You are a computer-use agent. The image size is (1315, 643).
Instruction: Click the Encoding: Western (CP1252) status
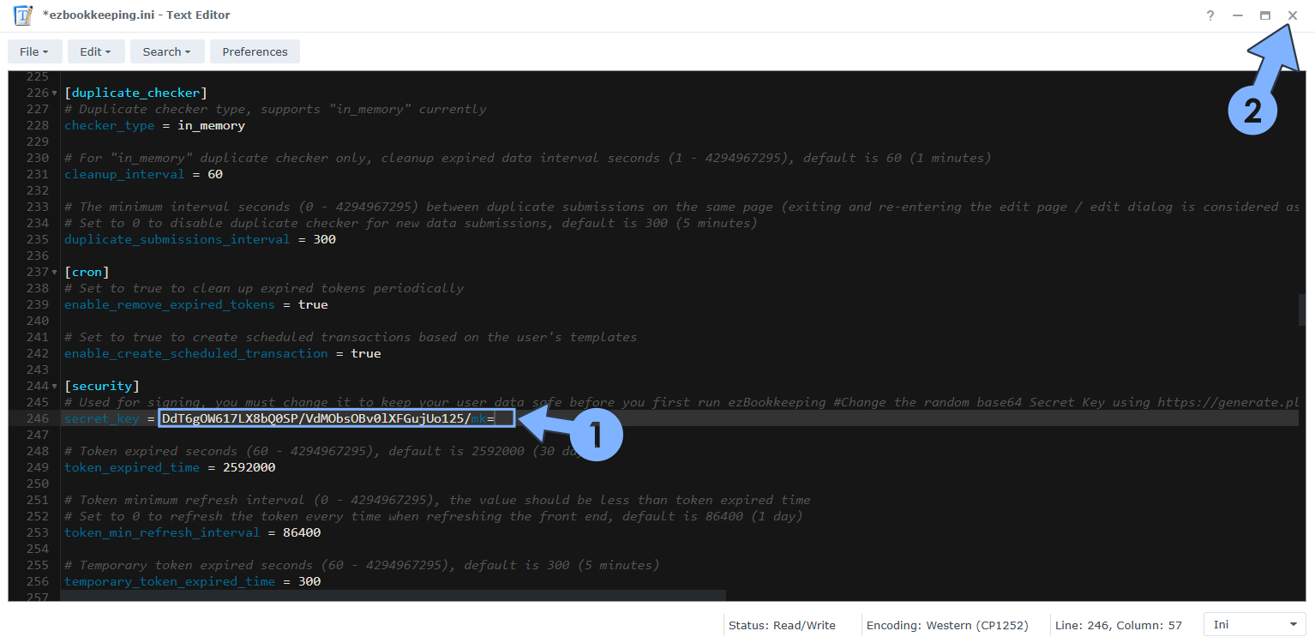(x=946, y=625)
